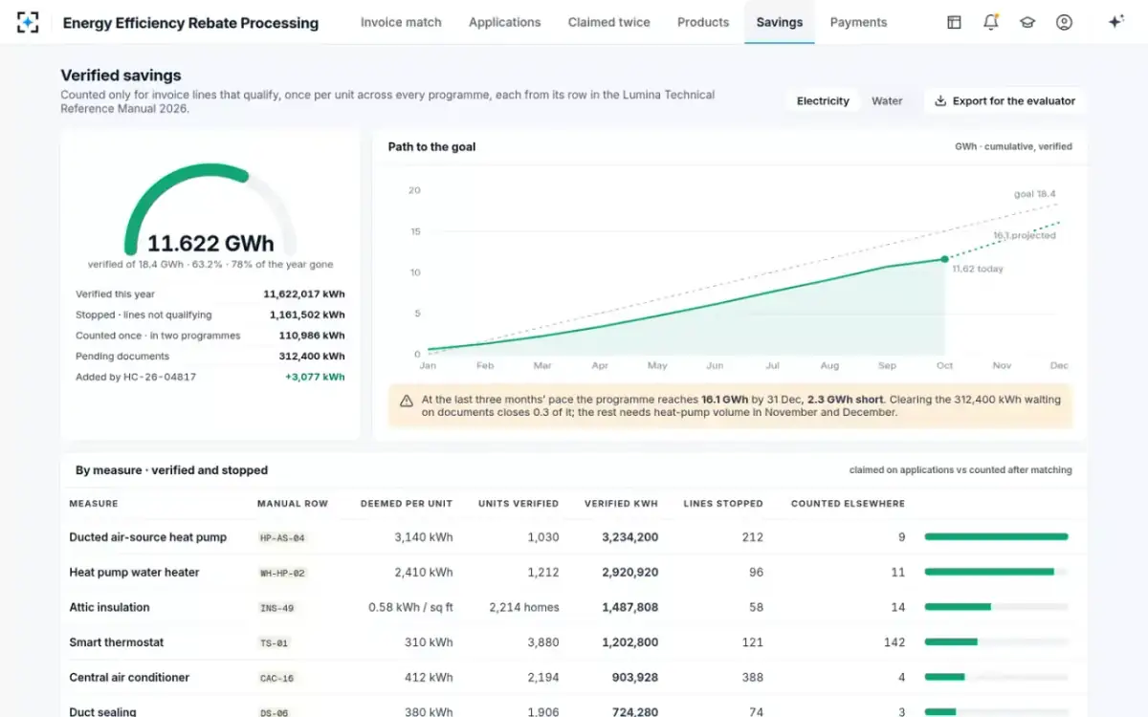Sort by COUNTED ELSEWHERE column header
This screenshot has height=717, width=1148.
coord(848,504)
